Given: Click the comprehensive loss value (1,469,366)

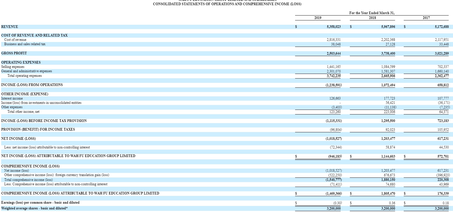Looking at the screenshot, I should pyautogui.click(x=334, y=194).
